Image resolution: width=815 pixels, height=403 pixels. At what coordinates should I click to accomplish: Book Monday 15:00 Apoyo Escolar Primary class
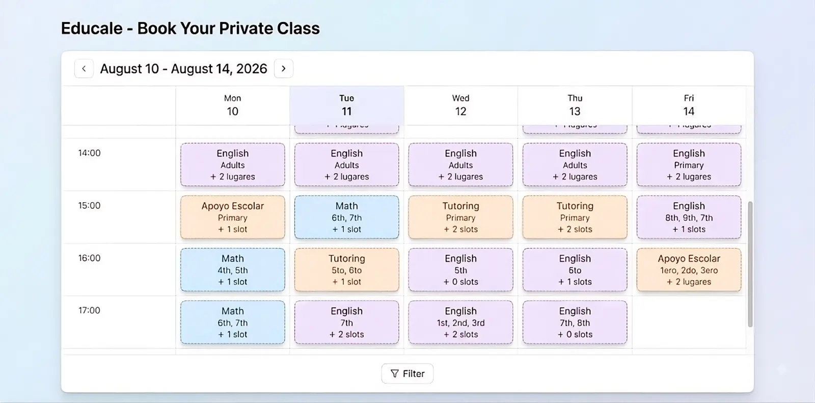pyautogui.click(x=233, y=217)
